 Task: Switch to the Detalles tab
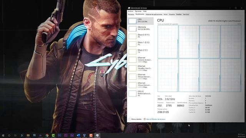179,15
